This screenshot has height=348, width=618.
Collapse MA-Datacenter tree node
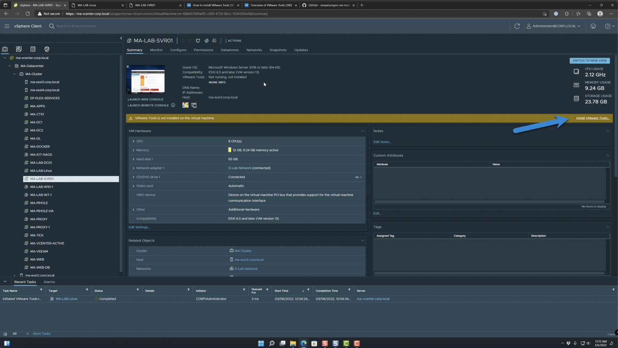click(10, 66)
